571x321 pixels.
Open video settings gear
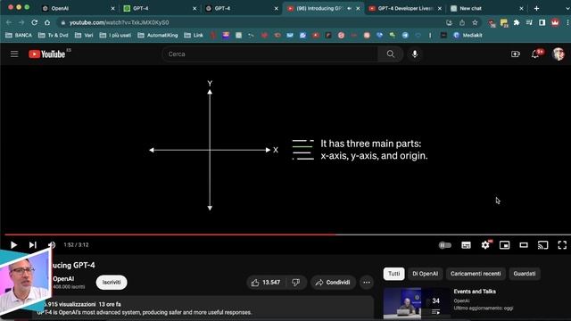[485, 245]
